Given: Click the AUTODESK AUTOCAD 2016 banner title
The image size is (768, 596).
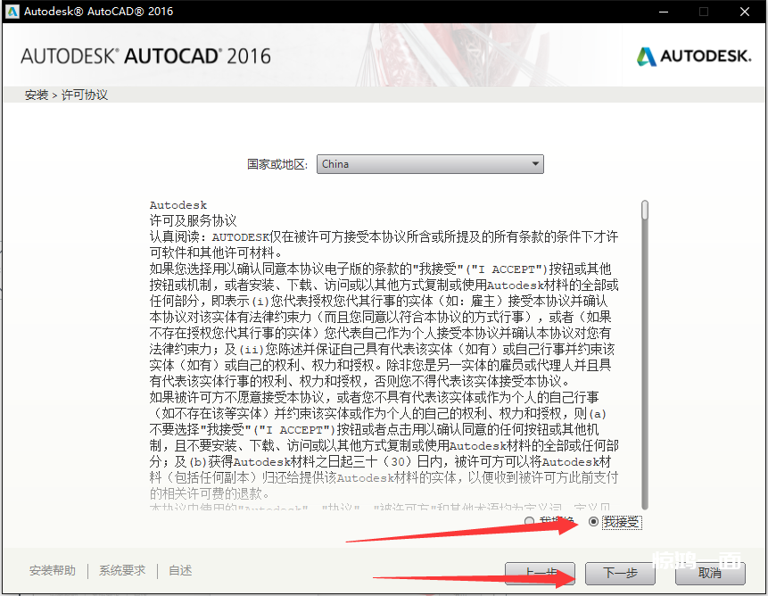Looking at the screenshot, I should [x=145, y=56].
